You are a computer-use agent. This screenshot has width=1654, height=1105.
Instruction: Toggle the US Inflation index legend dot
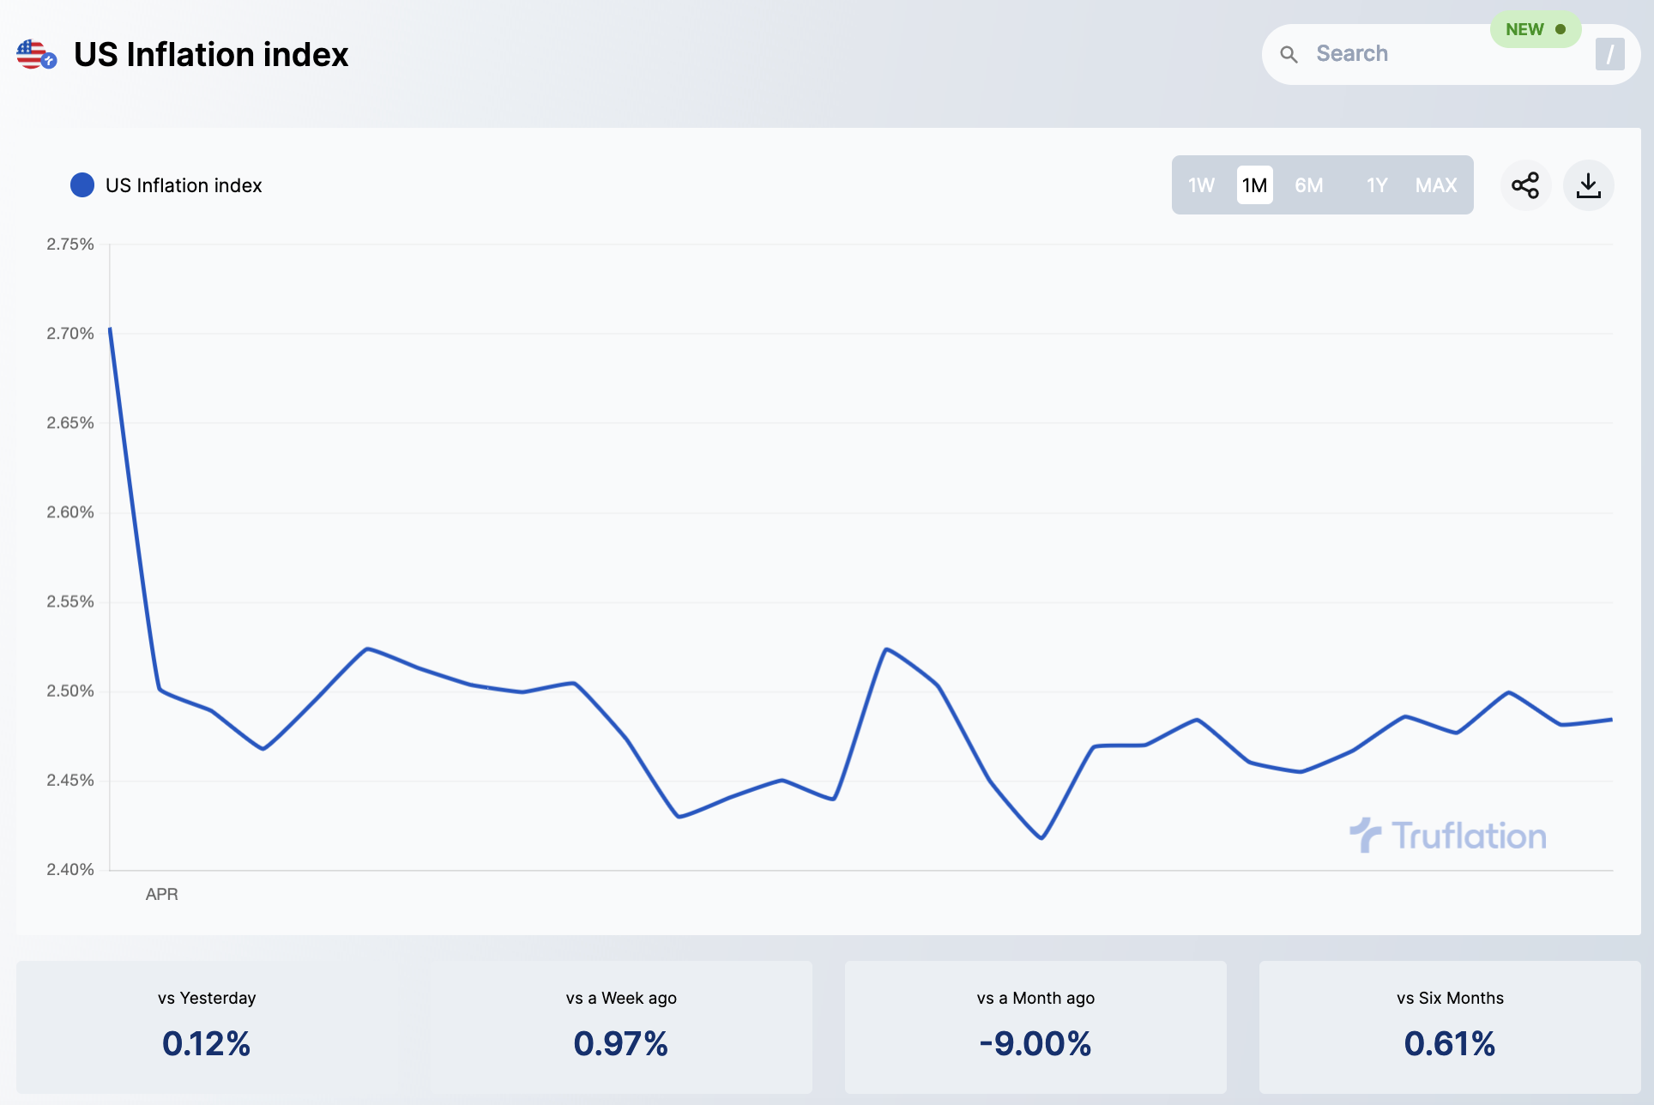(x=82, y=185)
